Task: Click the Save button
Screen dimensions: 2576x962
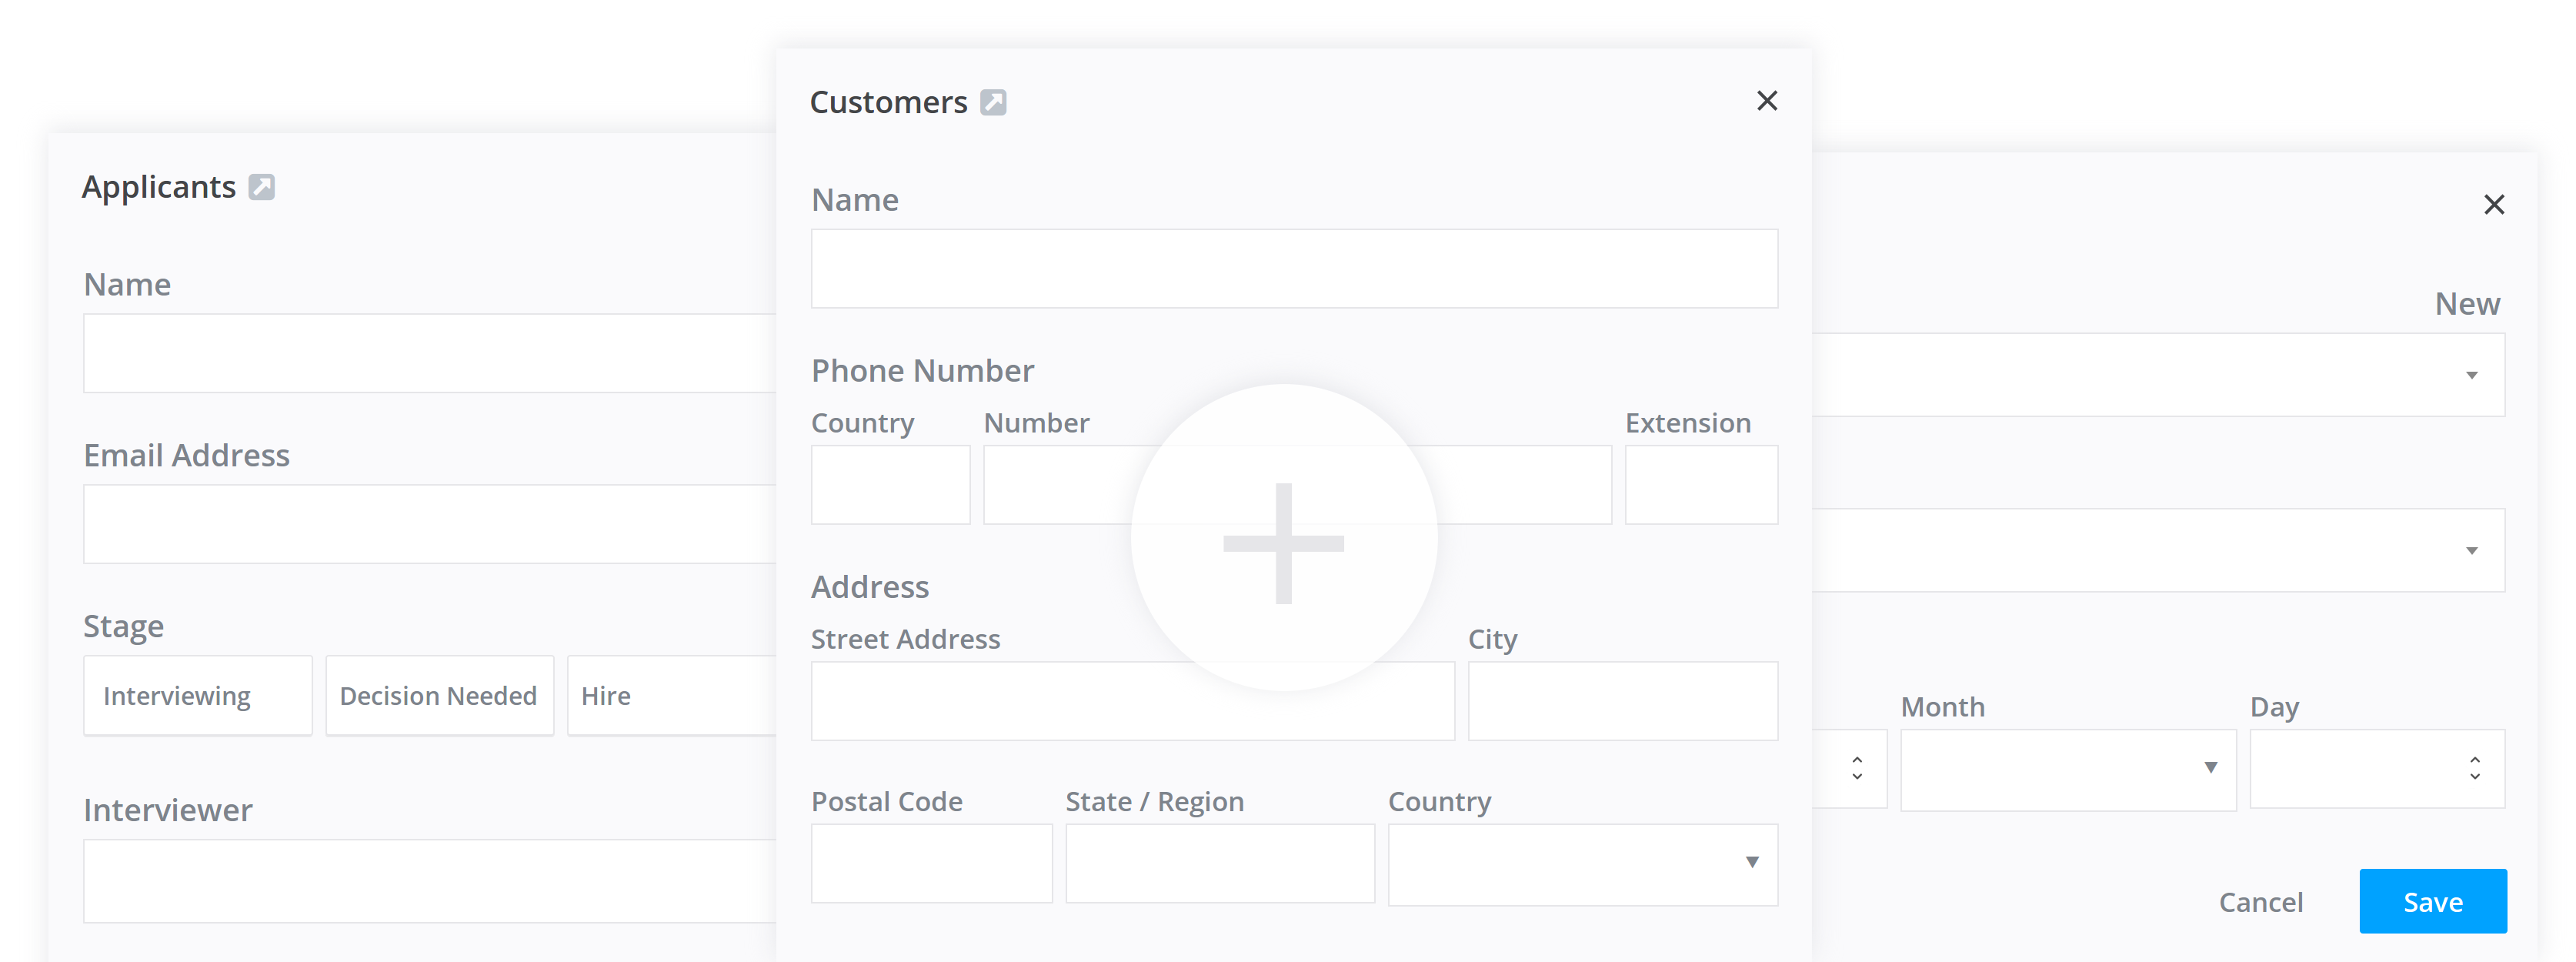Action: 2432,901
